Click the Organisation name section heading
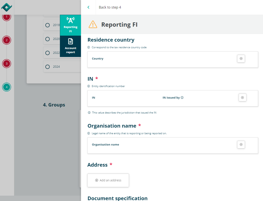Image resolution: width=263 pixels, height=201 pixels. 112,126
